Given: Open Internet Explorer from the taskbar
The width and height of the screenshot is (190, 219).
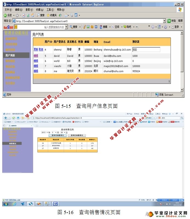Looking at the screenshot, I should coord(14,204).
